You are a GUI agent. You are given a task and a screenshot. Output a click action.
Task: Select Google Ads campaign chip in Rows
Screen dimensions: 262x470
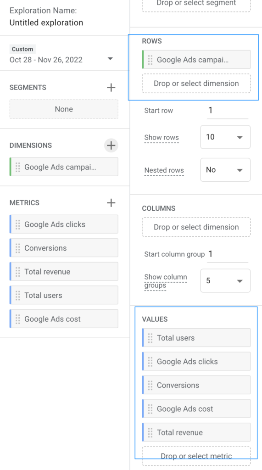click(x=196, y=60)
